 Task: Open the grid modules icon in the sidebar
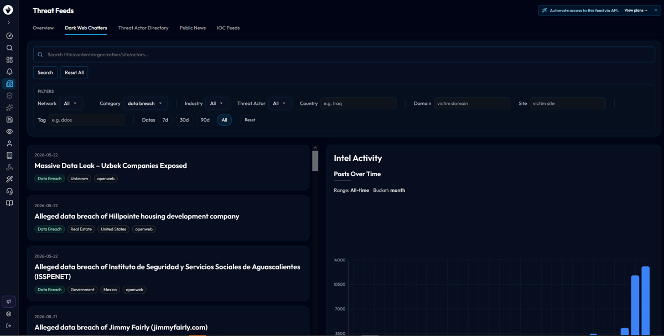coord(9,60)
